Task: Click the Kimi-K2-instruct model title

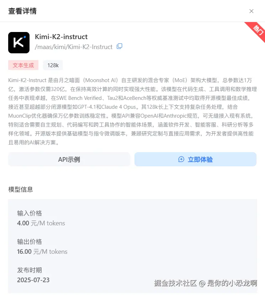Action: pyautogui.click(x=61, y=37)
